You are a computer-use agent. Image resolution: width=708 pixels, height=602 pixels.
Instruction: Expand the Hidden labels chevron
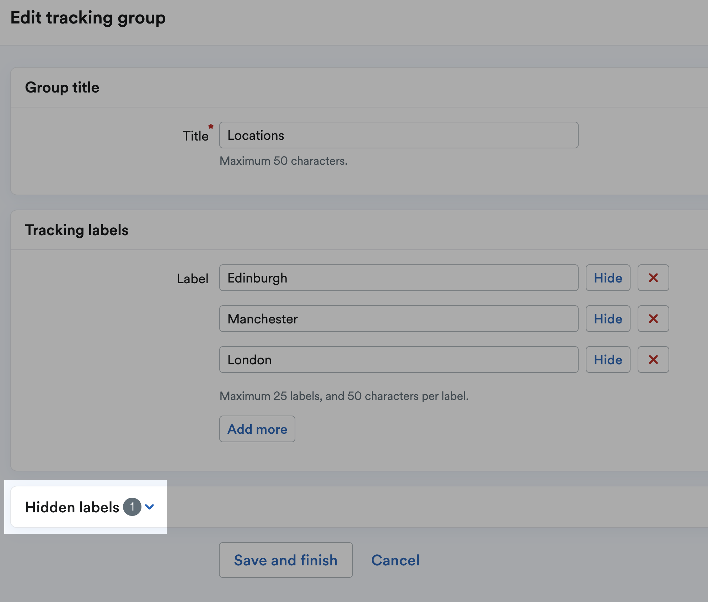[x=150, y=507]
